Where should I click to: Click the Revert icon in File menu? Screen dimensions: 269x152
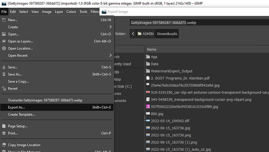[x=4, y=88]
